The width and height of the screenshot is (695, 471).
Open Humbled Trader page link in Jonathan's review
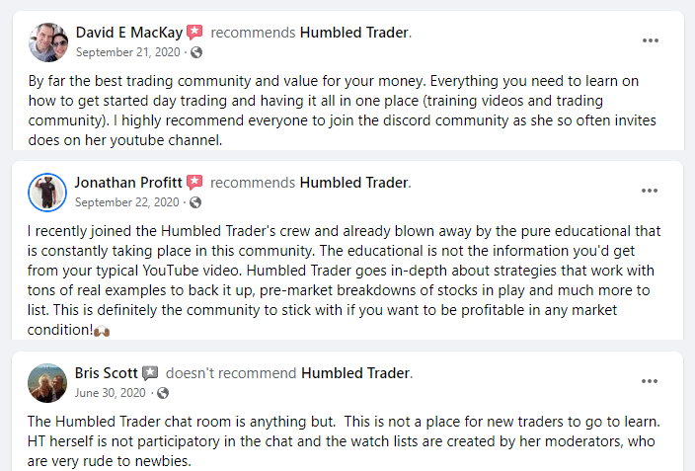pyautogui.click(x=355, y=183)
